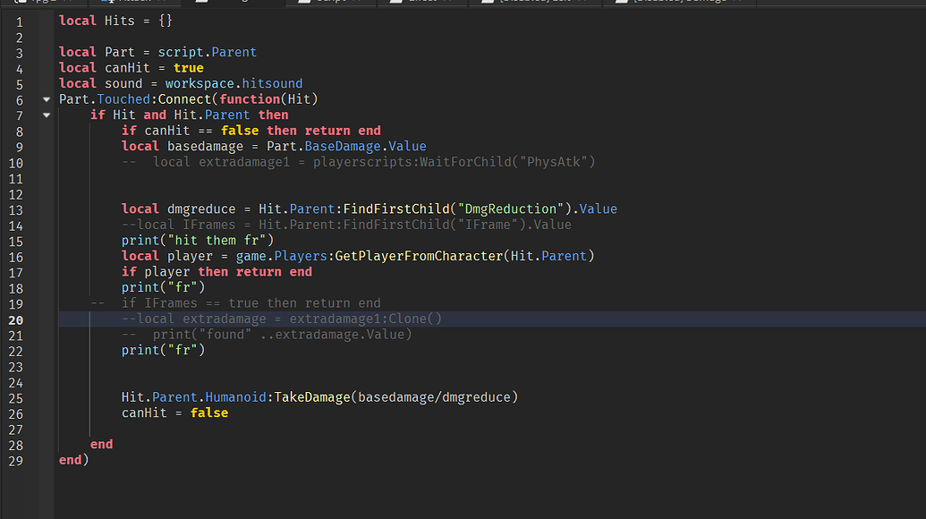Expand the fold arrow next to Part.Touched line
926x519 pixels.
click(46, 98)
